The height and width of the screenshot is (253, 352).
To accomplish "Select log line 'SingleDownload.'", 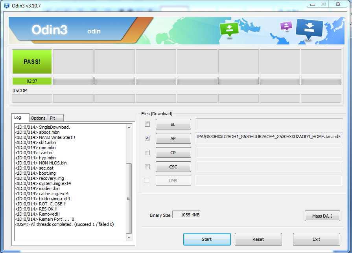I will click(x=42, y=127).
